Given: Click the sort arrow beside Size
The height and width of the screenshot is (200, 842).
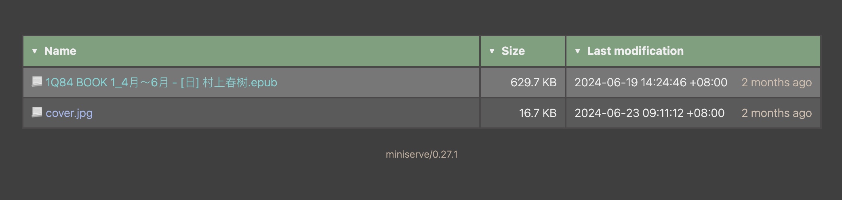Looking at the screenshot, I should 492,51.
